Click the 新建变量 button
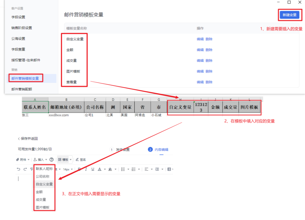The width and height of the screenshot is (305, 220). [289, 15]
